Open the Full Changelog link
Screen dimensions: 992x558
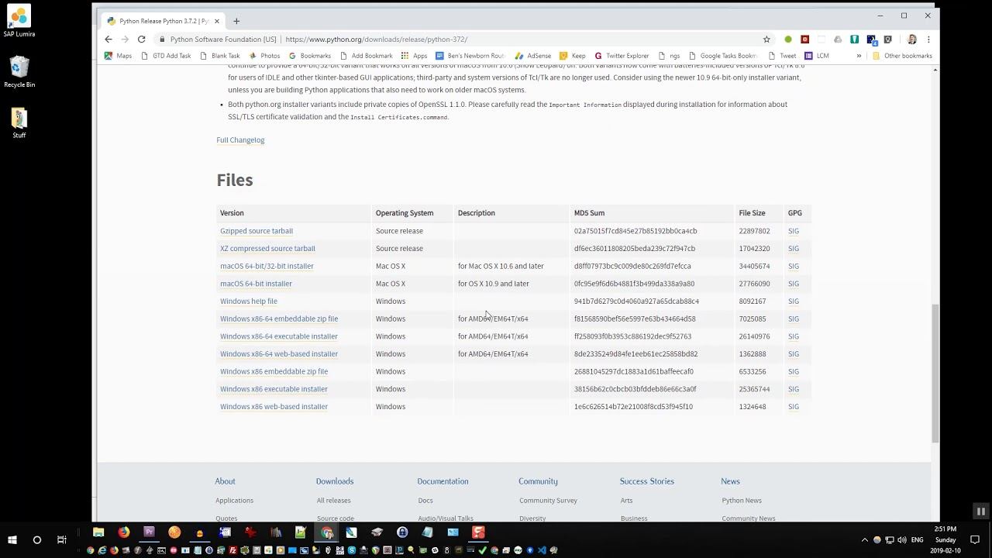[240, 140]
